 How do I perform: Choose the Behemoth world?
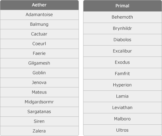click(123, 17)
